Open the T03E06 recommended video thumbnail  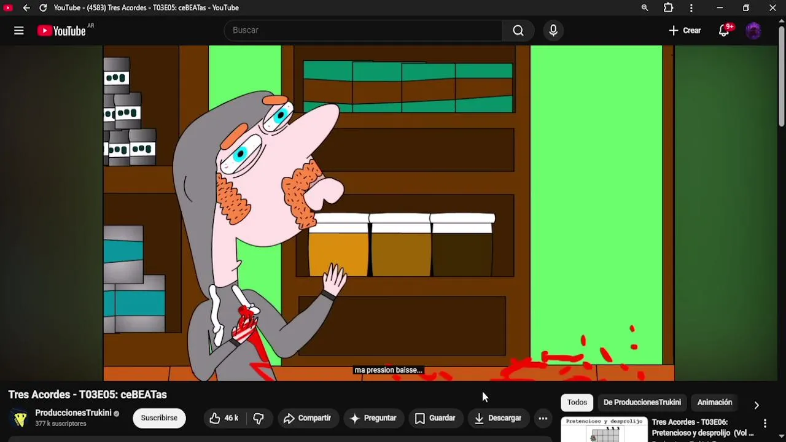coord(604,430)
